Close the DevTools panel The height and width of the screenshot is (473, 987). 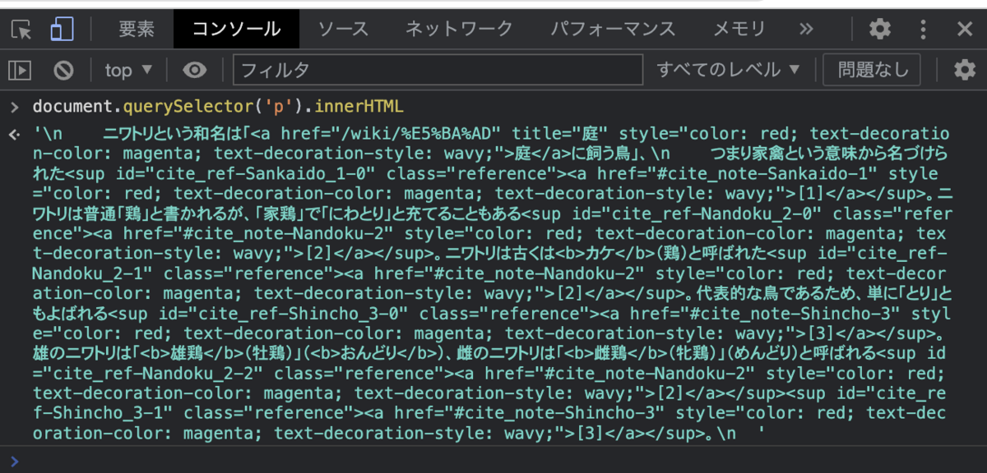pos(965,30)
